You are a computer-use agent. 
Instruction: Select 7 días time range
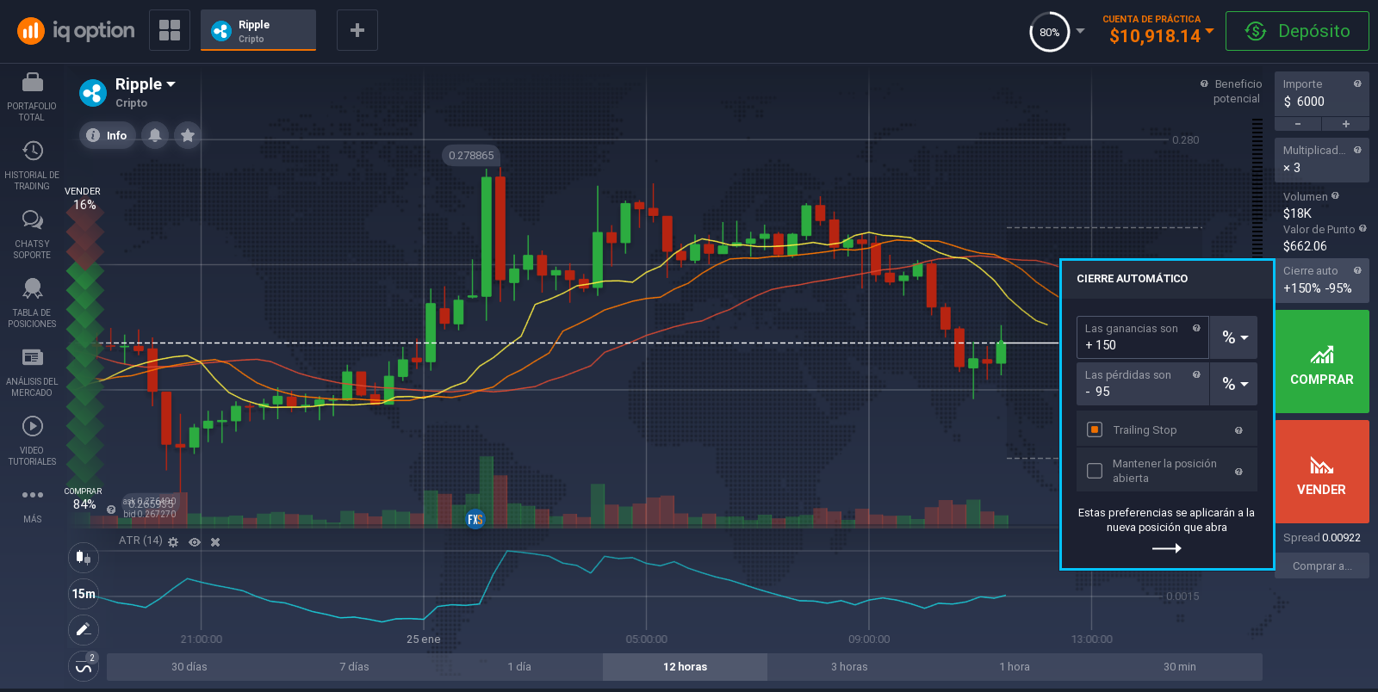[354, 666]
